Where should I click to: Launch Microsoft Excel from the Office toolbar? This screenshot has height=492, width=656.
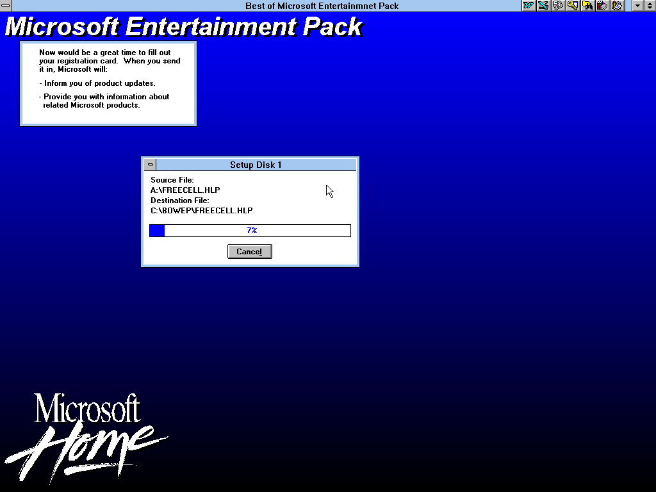click(543, 6)
